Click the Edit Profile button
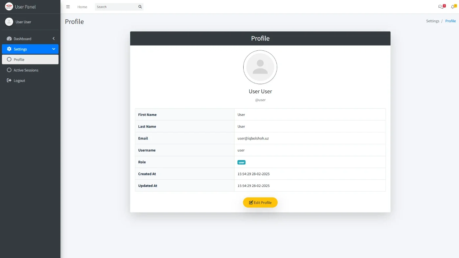 (x=260, y=203)
